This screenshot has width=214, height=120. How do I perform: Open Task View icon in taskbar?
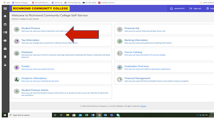61,115
